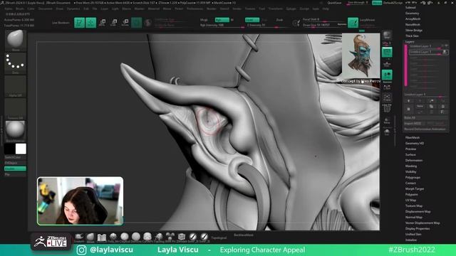Click the Floor grid icon
This screenshot has width=456, height=256.
[x=387, y=64]
